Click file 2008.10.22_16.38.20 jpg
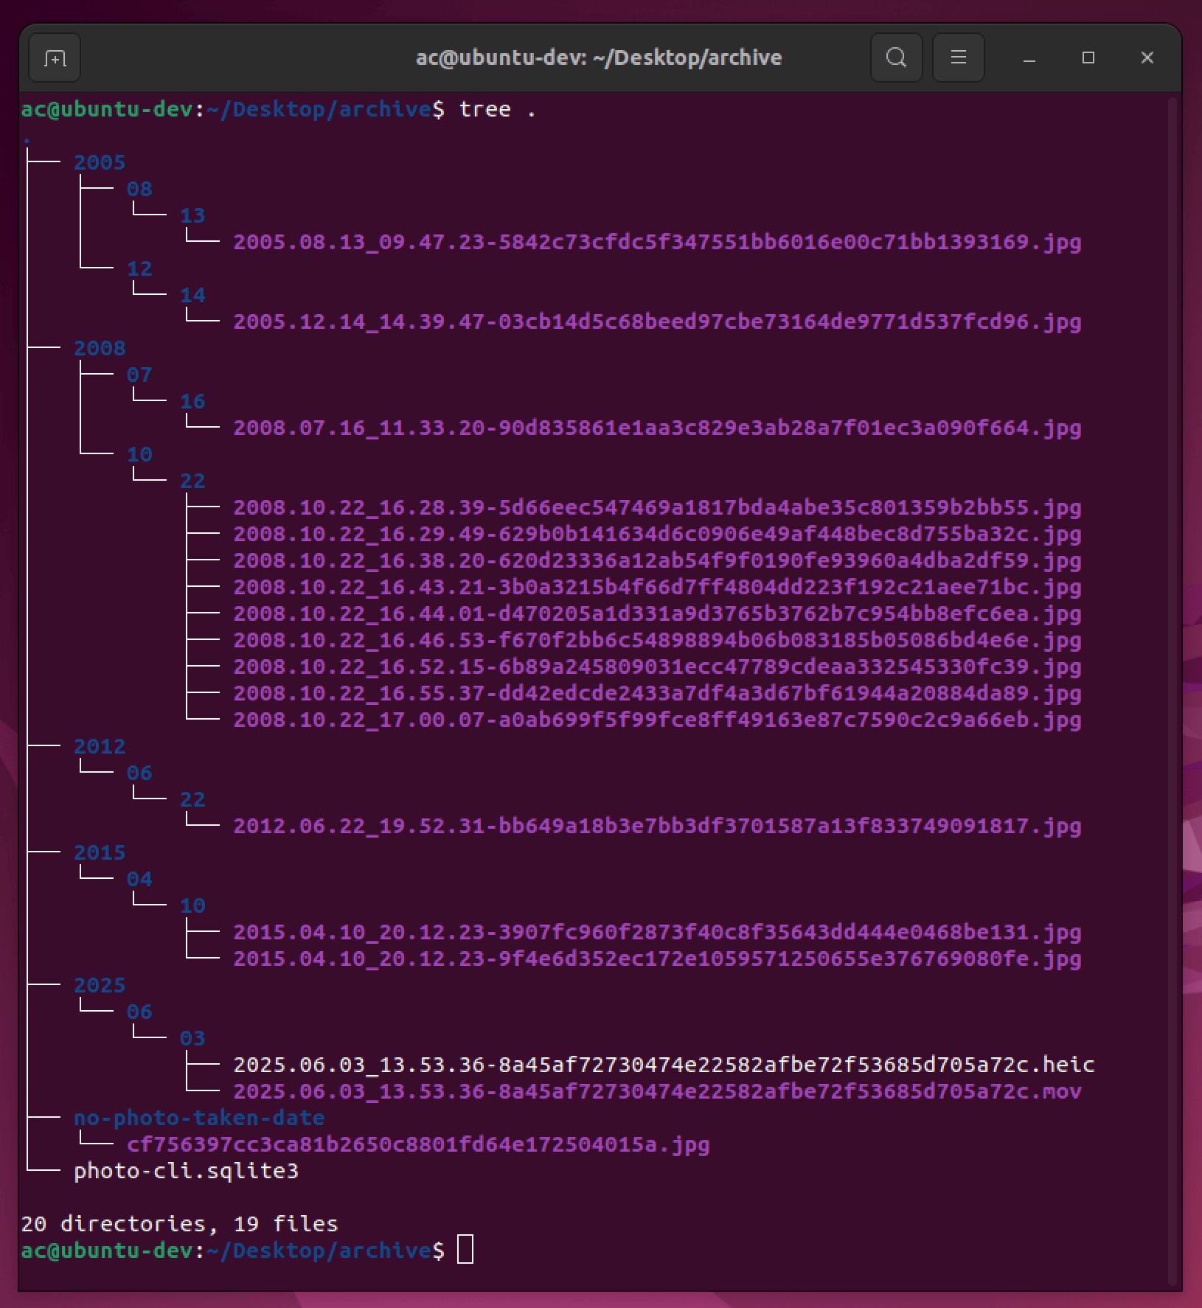This screenshot has width=1202, height=1308. tap(657, 560)
